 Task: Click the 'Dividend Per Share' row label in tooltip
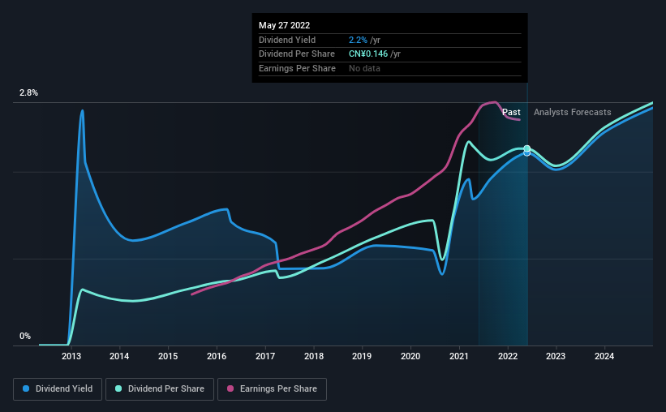coord(296,54)
